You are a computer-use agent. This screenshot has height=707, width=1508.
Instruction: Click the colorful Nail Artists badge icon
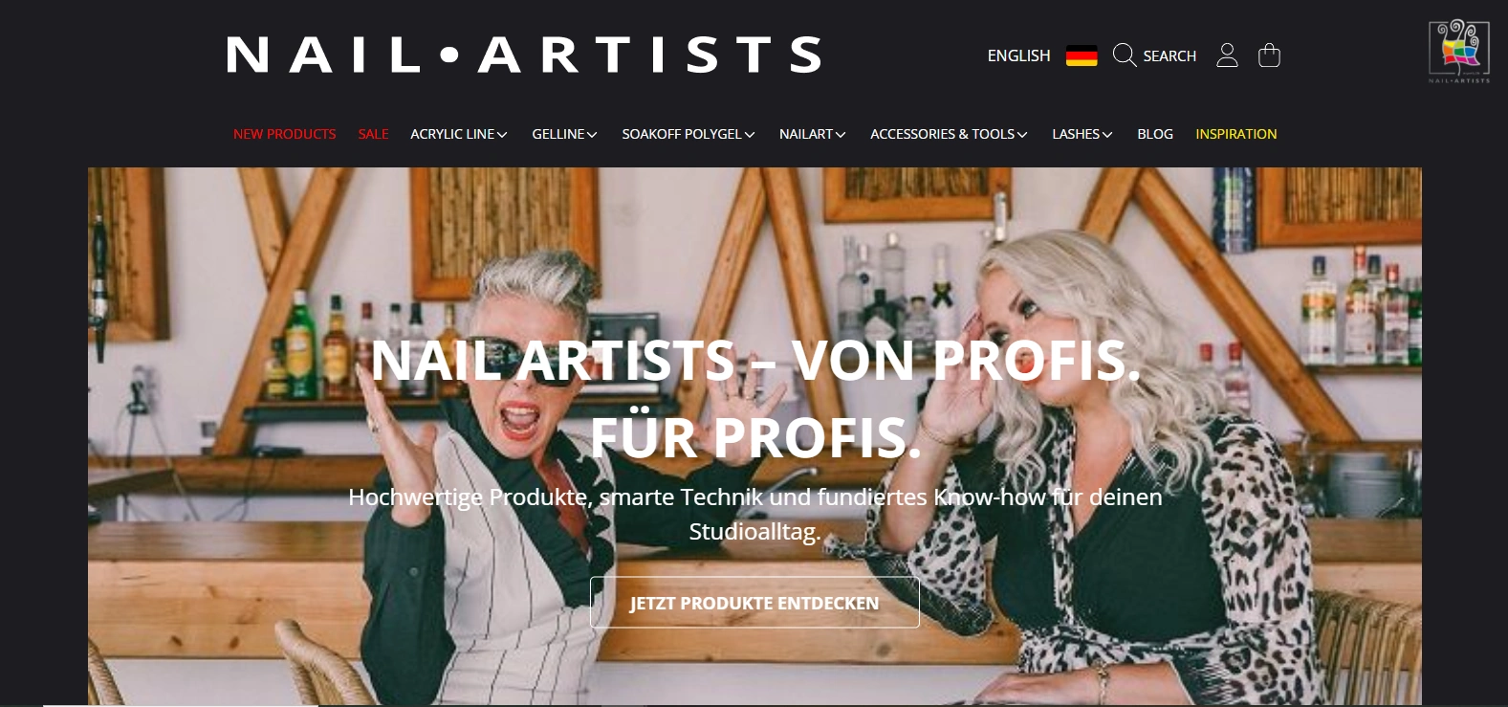[x=1459, y=51]
